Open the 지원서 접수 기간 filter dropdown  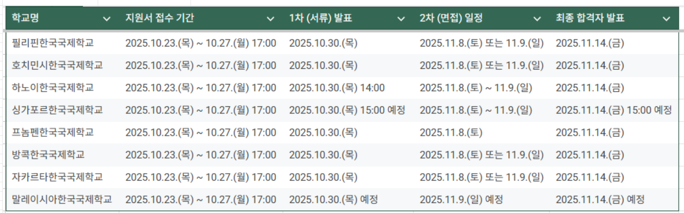pyautogui.click(x=270, y=19)
